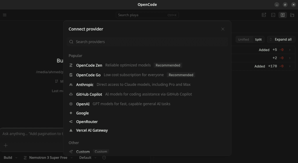The height and width of the screenshot is (163, 298).
Task: Focus the Search playa field
Action: click(x=147, y=15)
